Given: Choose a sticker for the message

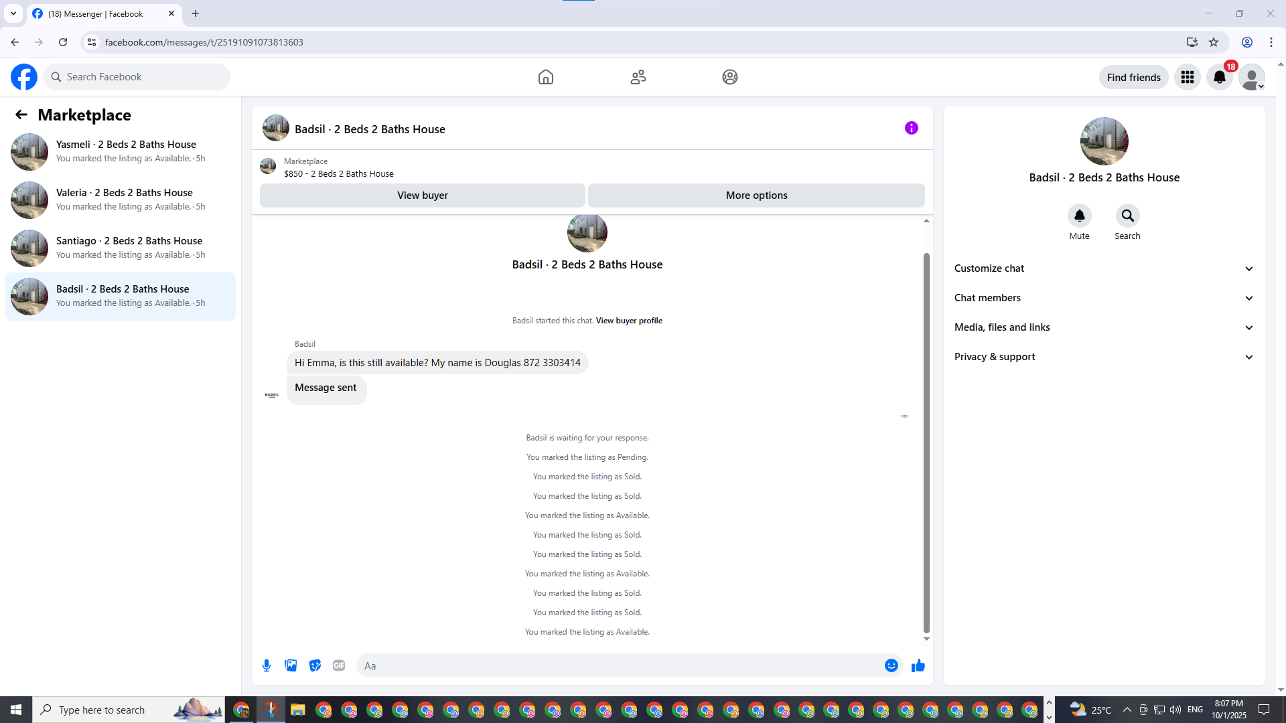Looking at the screenshot, I should tap(315, 665).
